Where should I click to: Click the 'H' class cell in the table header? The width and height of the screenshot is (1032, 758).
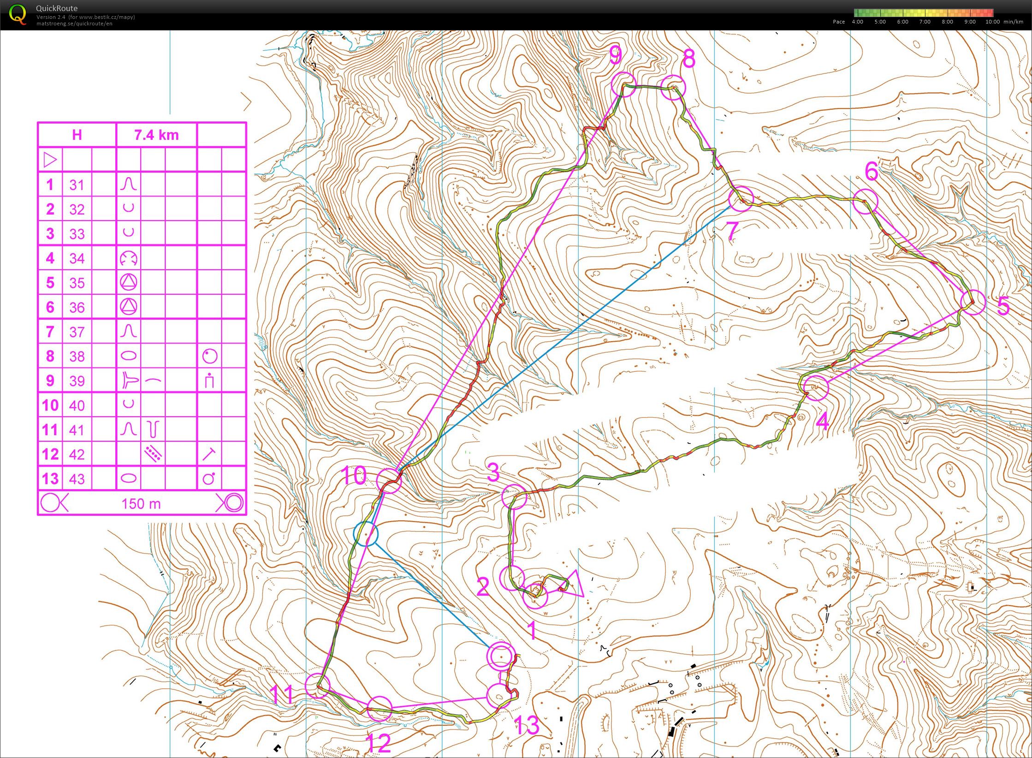click(x=77, y=135)
